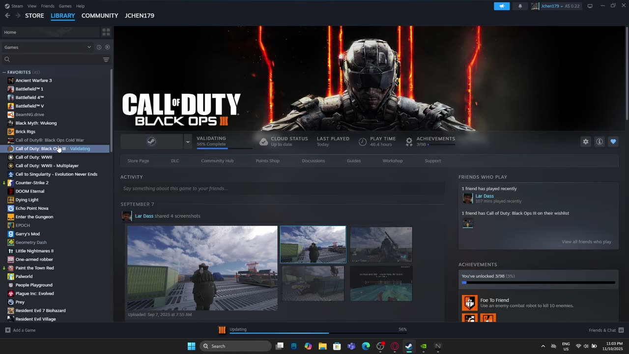The width and height of the screenshot is (629, 354).
Task: Click the Jchen179 profile avatar
Action: (535, 6)
